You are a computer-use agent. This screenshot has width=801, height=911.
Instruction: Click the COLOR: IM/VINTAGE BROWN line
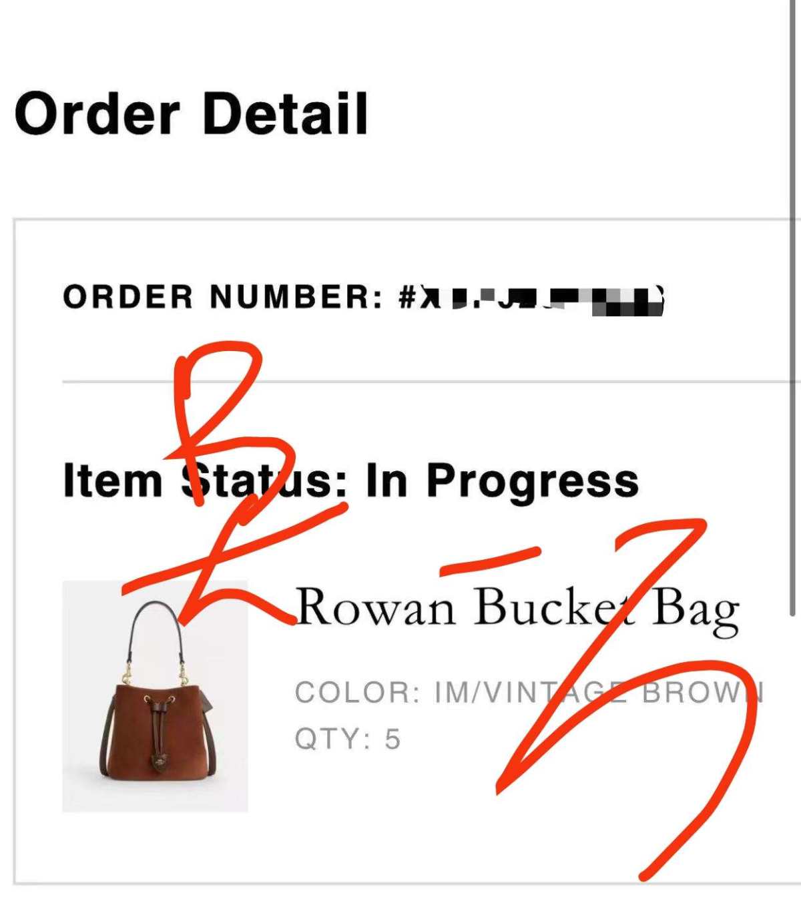click(529, 693)
